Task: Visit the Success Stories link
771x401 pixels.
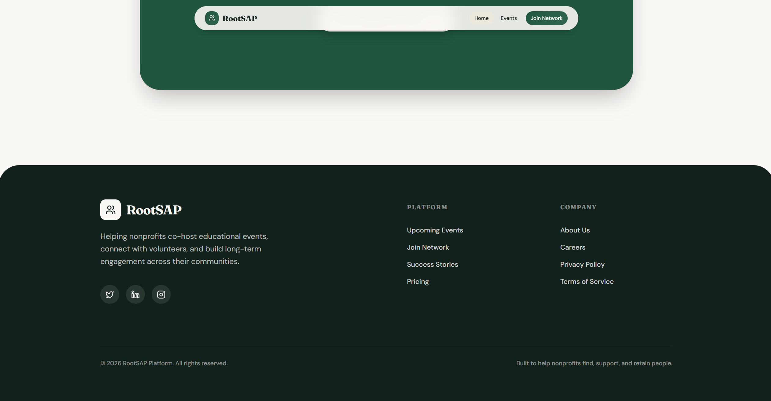Action: tap(432, 265)
